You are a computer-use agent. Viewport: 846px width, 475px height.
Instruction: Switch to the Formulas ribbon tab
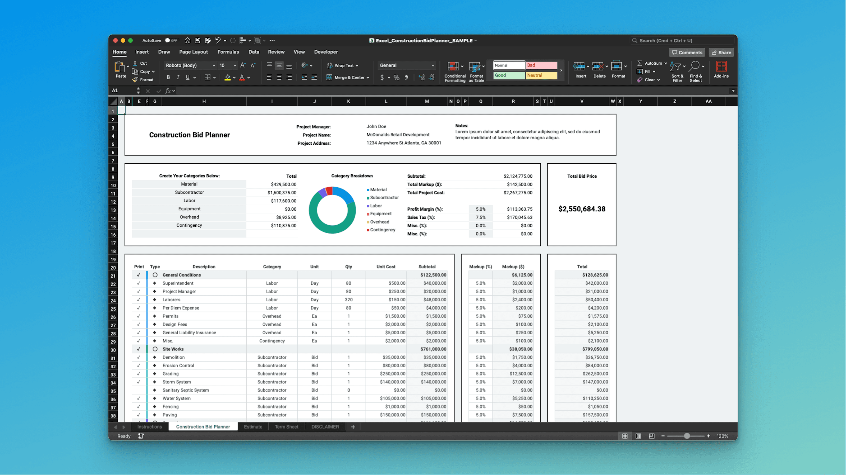pyautogui.click(x=228, y=52)
